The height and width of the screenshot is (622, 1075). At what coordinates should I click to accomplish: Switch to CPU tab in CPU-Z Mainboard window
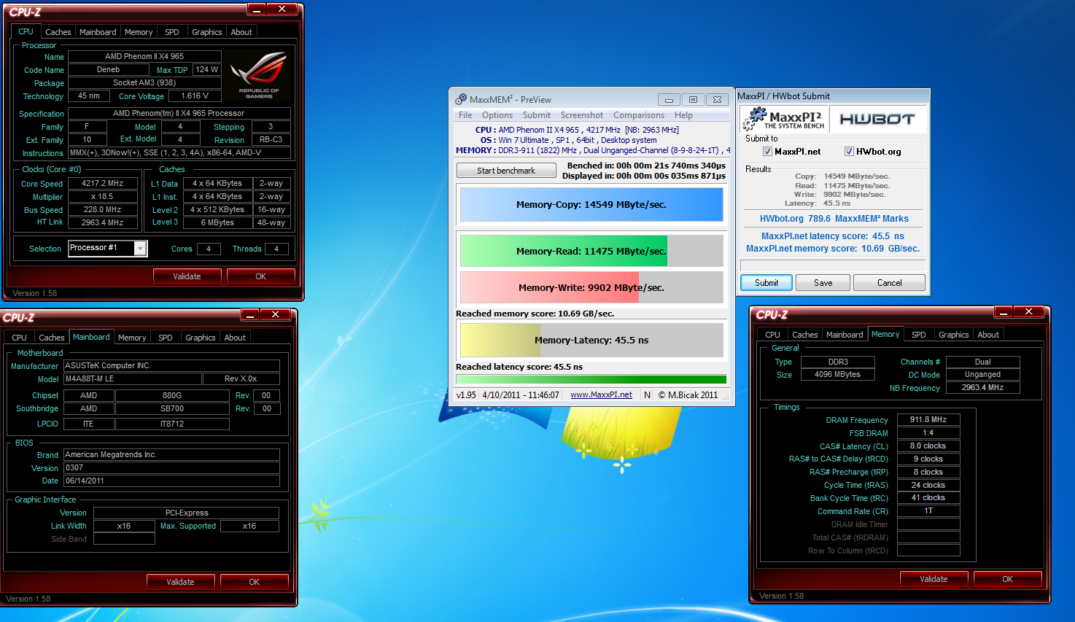point(20,338)
